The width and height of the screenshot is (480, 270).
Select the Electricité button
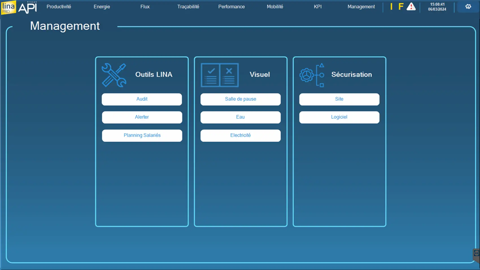point(240,135)
